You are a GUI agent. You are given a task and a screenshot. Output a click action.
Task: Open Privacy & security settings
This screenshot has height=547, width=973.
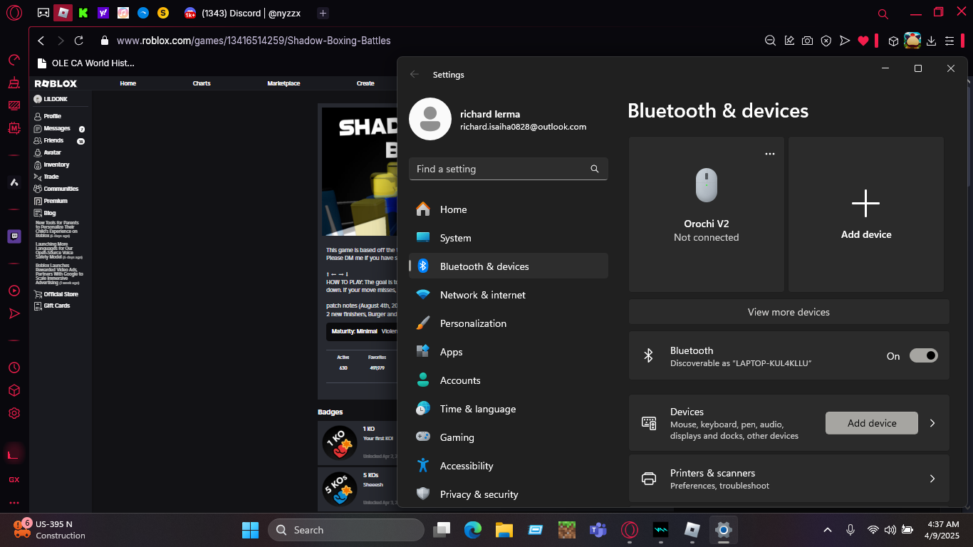(x=509, y=494)
